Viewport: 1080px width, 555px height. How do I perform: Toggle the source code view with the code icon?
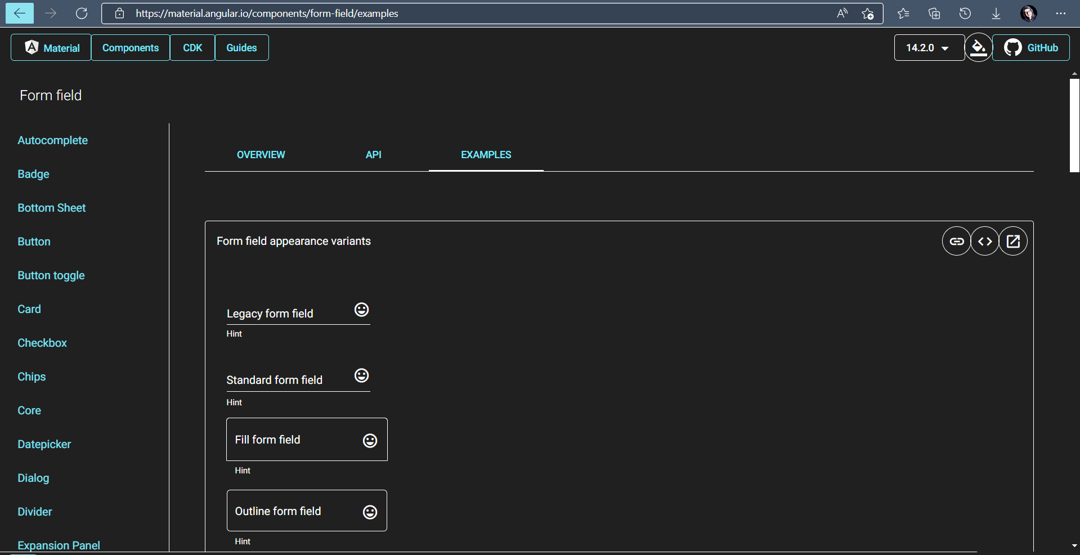[985, 241]
